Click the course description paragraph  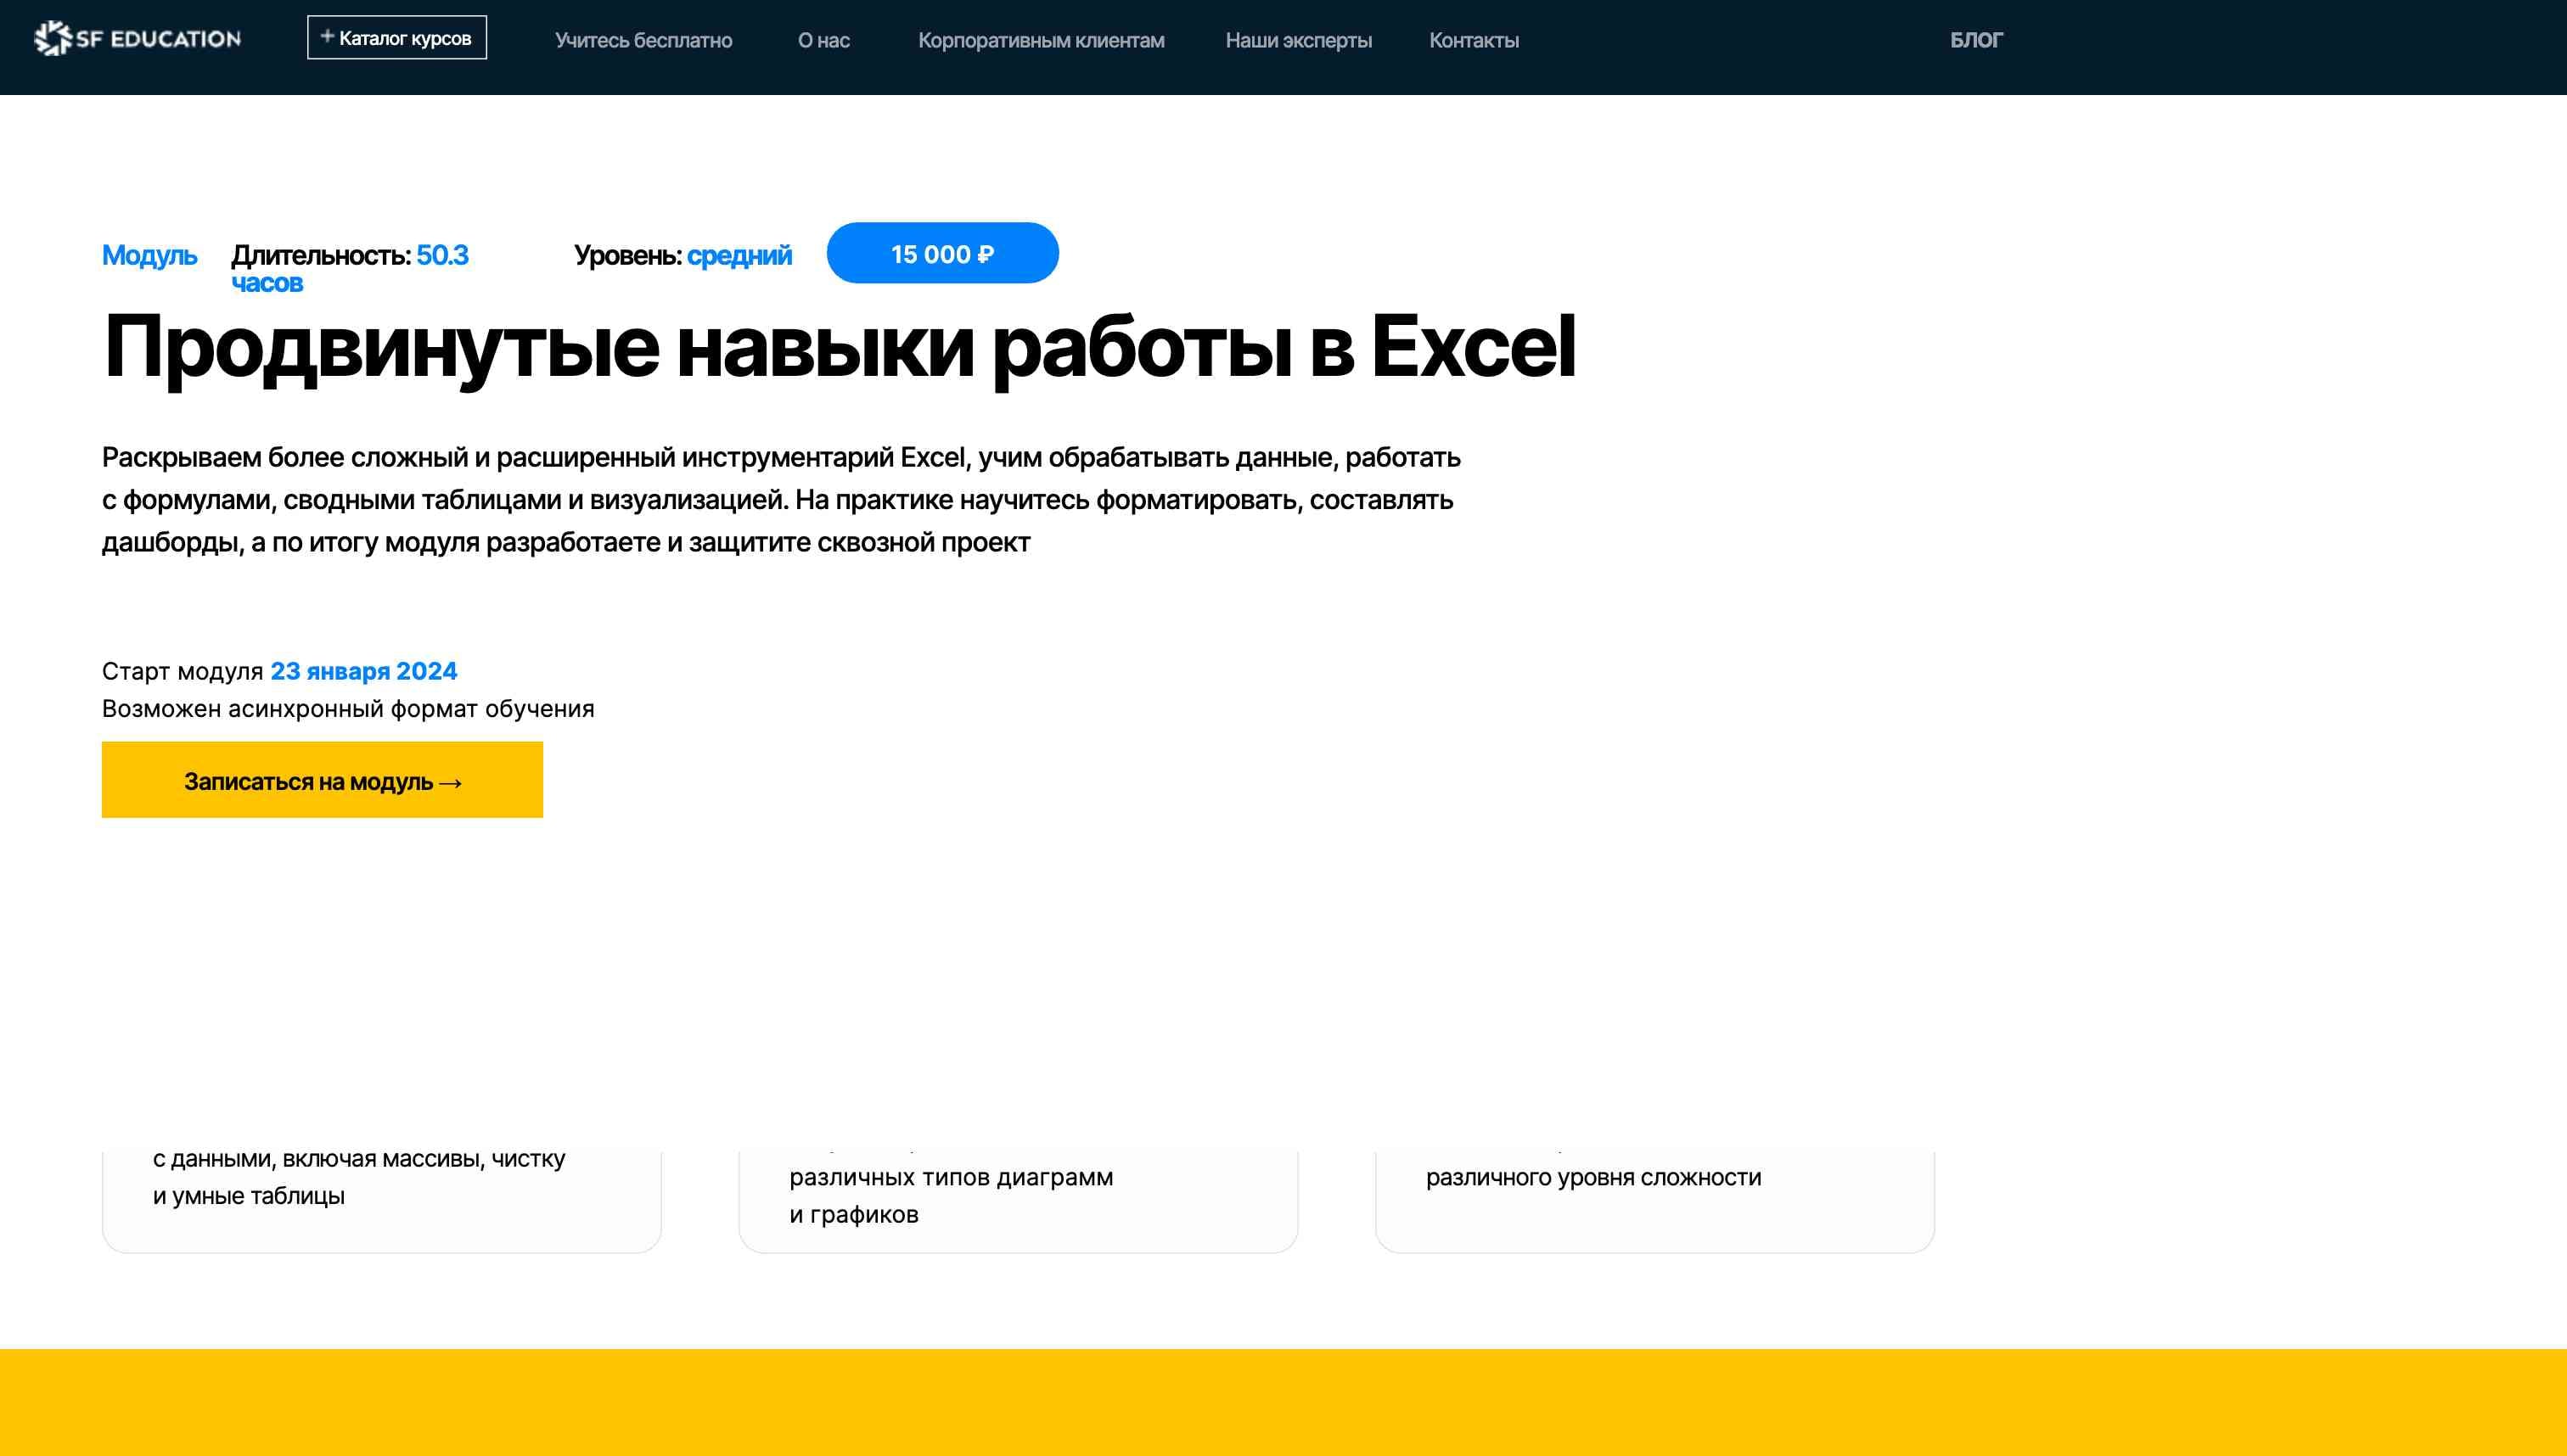click(780, 499)
